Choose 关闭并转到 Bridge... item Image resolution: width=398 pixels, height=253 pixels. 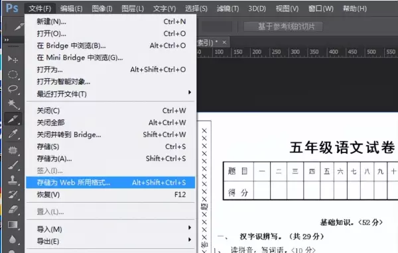click(x=111, y=134)
